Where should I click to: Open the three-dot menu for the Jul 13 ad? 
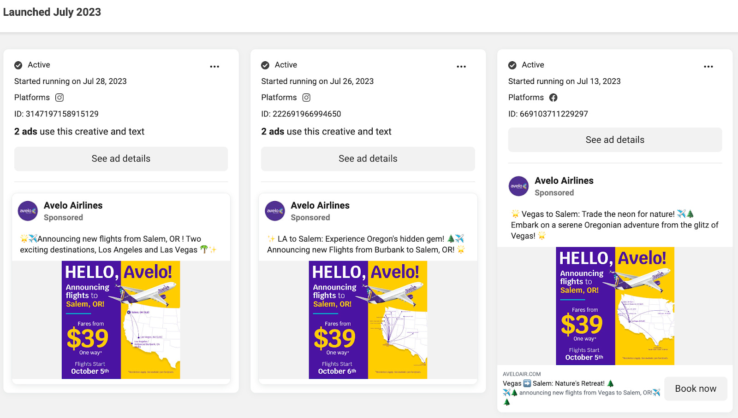tap(708, 66)
